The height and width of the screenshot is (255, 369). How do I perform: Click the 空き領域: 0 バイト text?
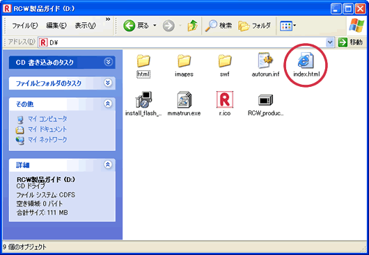(40, 204)
